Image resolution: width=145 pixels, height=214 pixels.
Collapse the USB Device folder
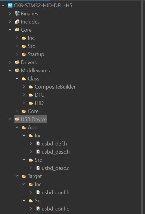pos(10,119)
